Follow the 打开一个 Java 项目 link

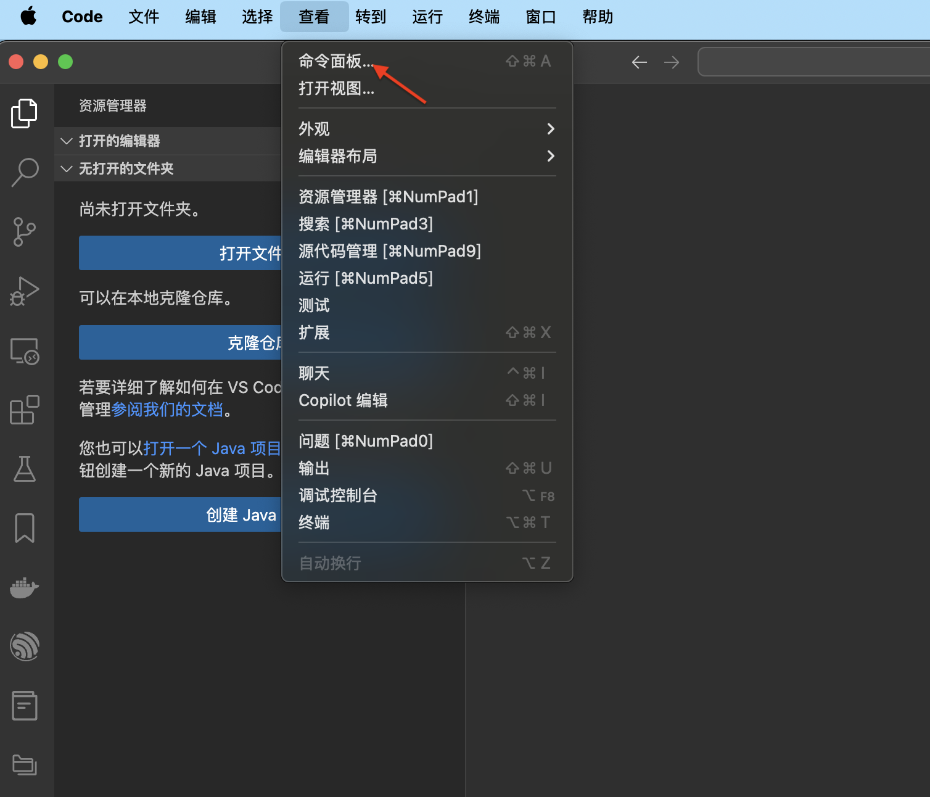(x=212, y=448)
